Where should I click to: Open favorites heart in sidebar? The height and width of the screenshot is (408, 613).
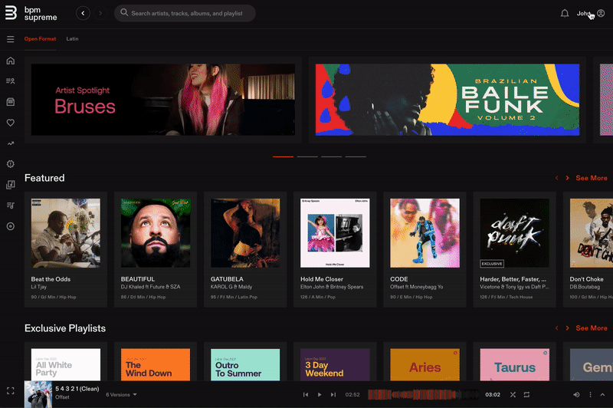pyautogui.click(x=11, y=123)
